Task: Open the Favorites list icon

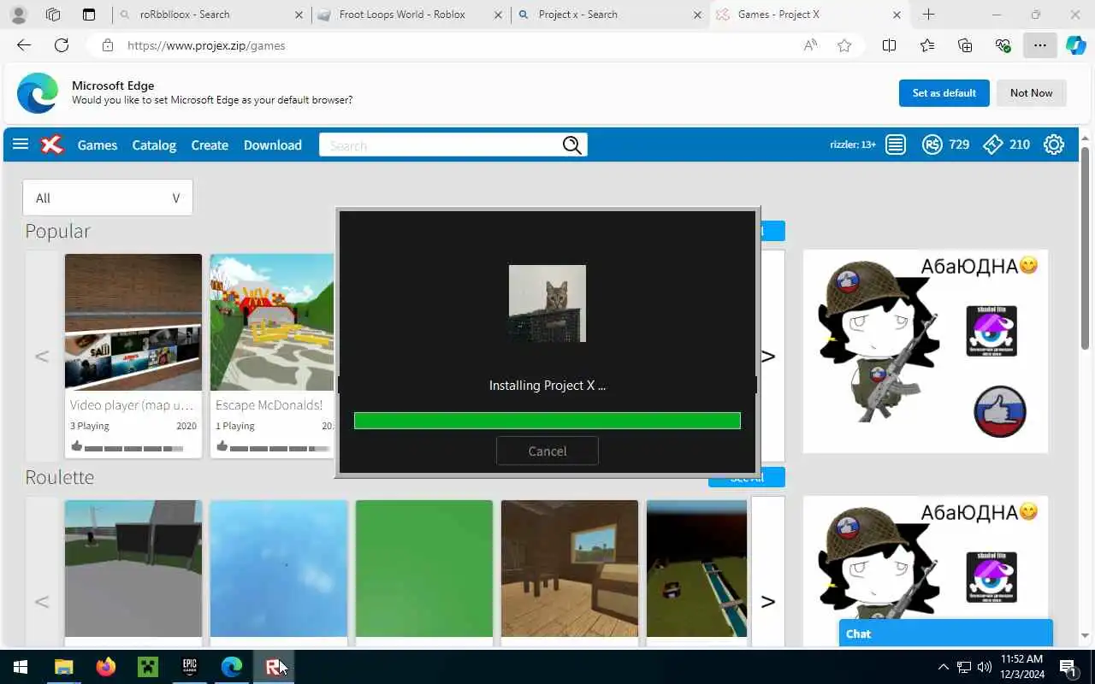Action: pos(927,45)
